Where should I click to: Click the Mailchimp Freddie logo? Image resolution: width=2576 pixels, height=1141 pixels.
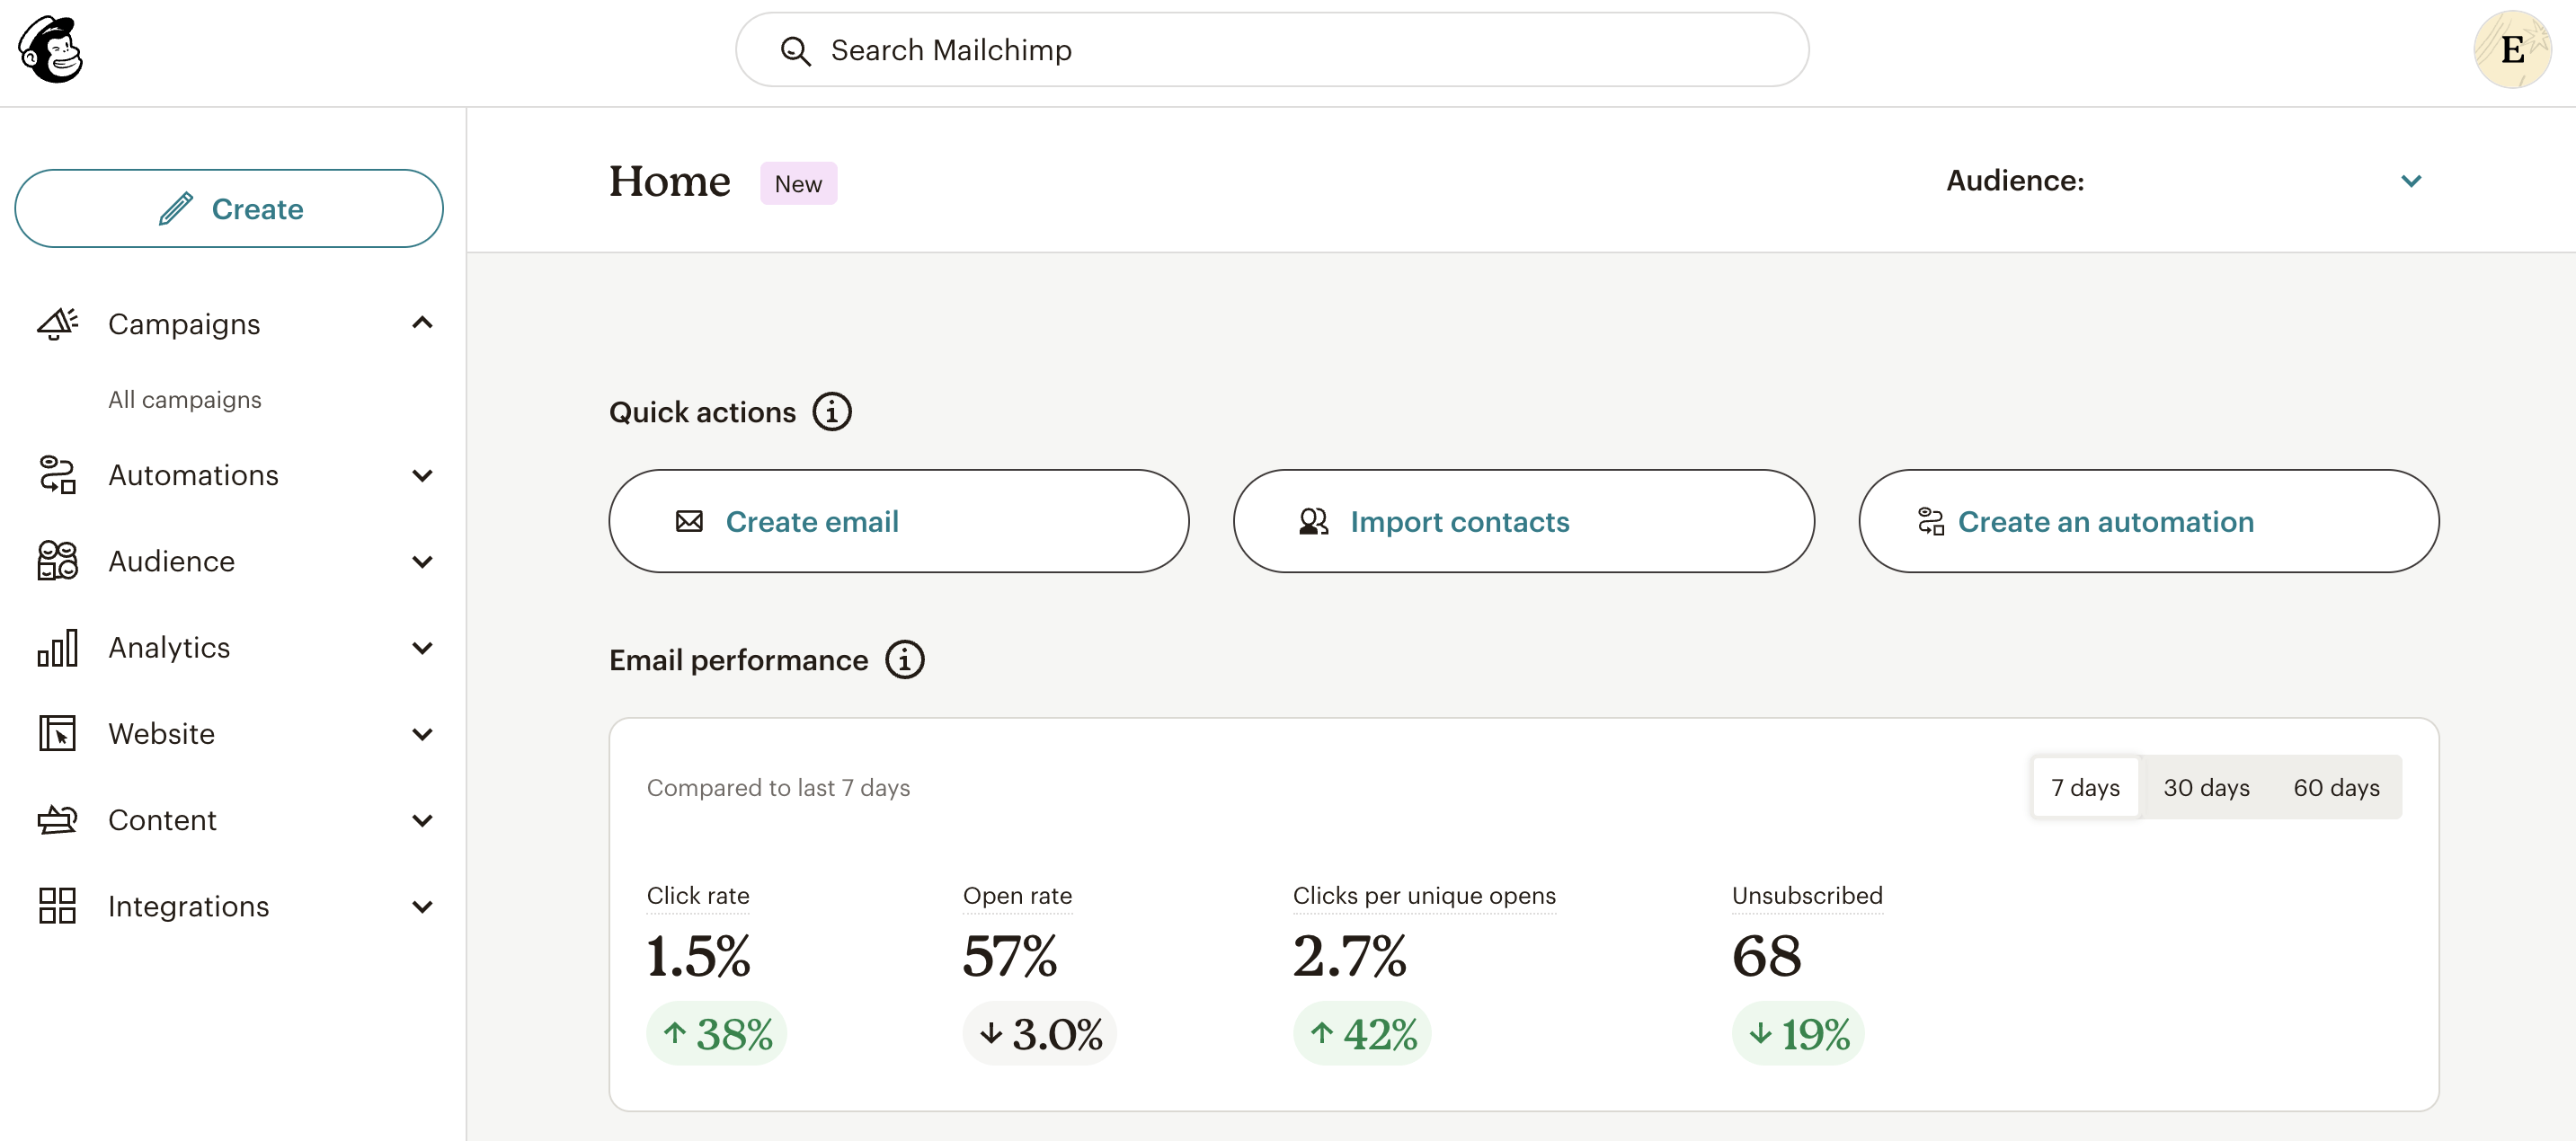point(51,50)
